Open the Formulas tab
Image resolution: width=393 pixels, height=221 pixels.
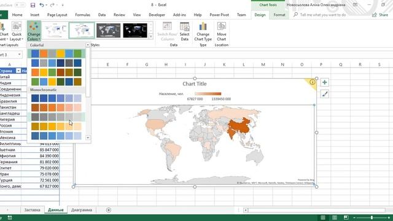tap(83, 15)
